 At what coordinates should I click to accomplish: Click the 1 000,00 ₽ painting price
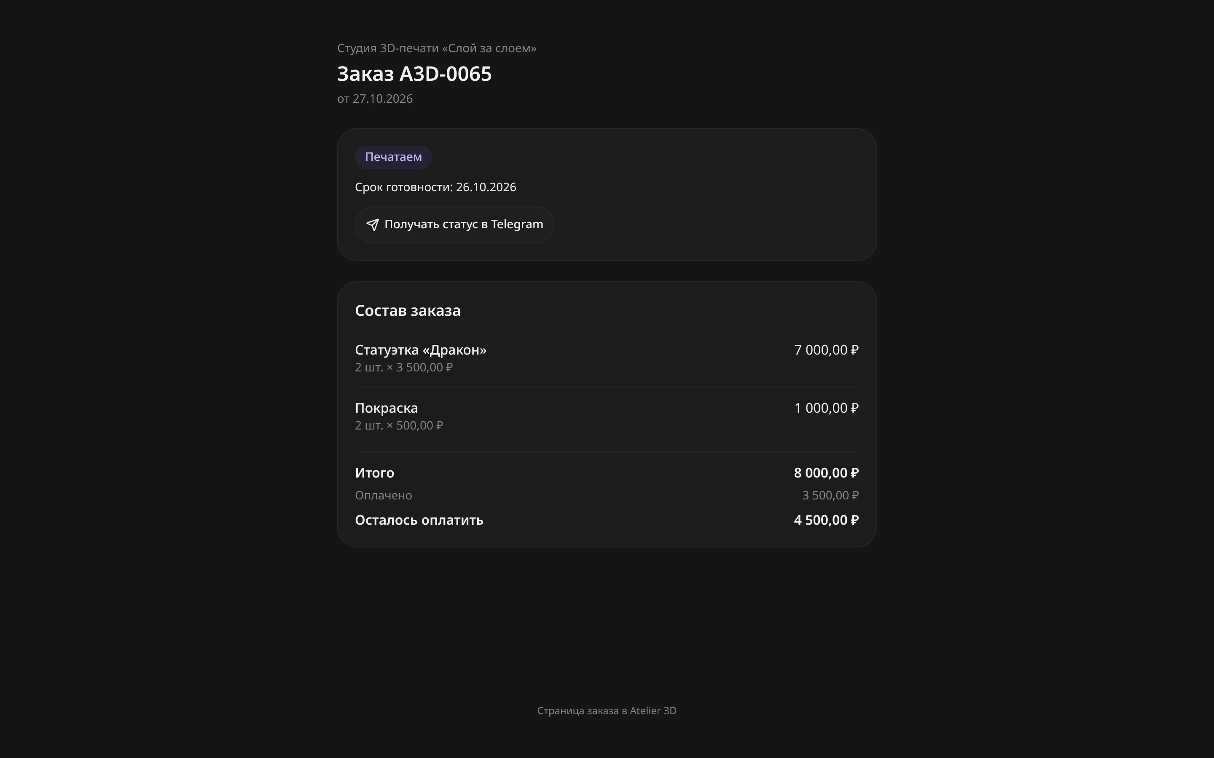826,408
